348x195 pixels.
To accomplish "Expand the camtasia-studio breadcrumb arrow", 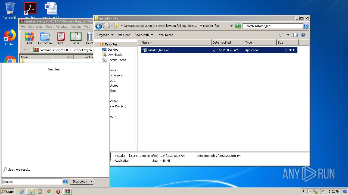I will tap(122, 26).
